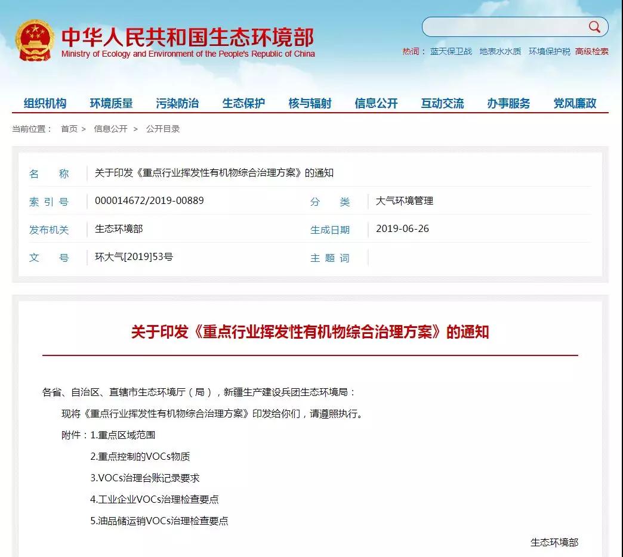Click the 环境保护税 hot keyword link
Screen dimensions: 623x557
click(549, 51)
